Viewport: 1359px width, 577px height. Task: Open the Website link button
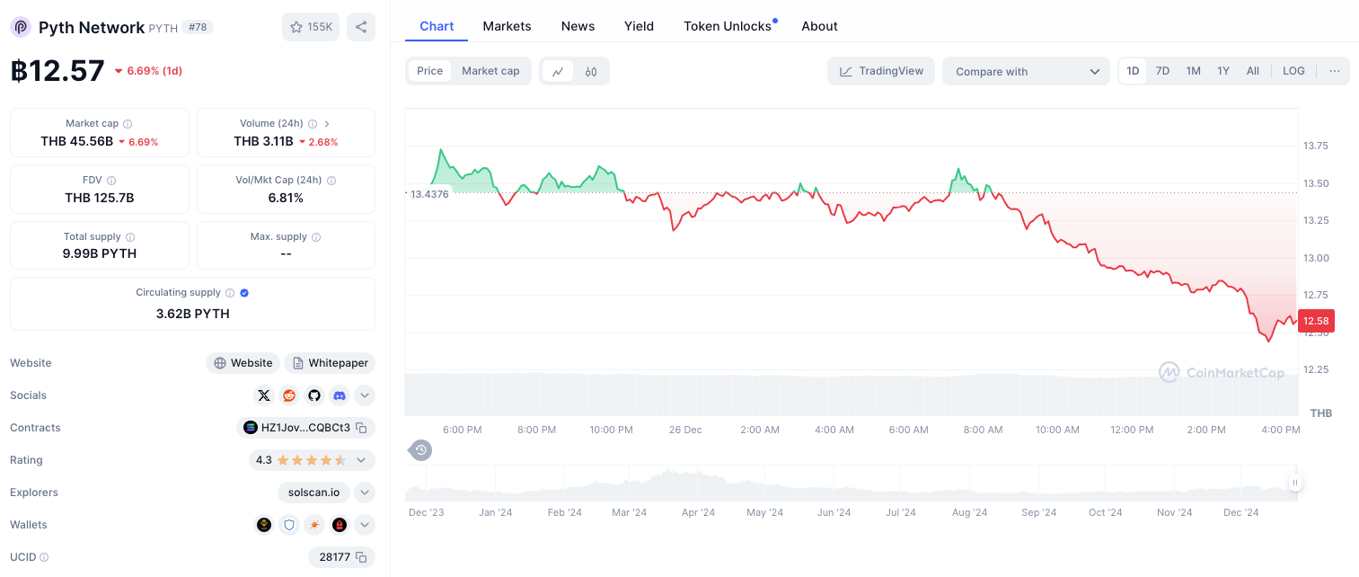243,363
